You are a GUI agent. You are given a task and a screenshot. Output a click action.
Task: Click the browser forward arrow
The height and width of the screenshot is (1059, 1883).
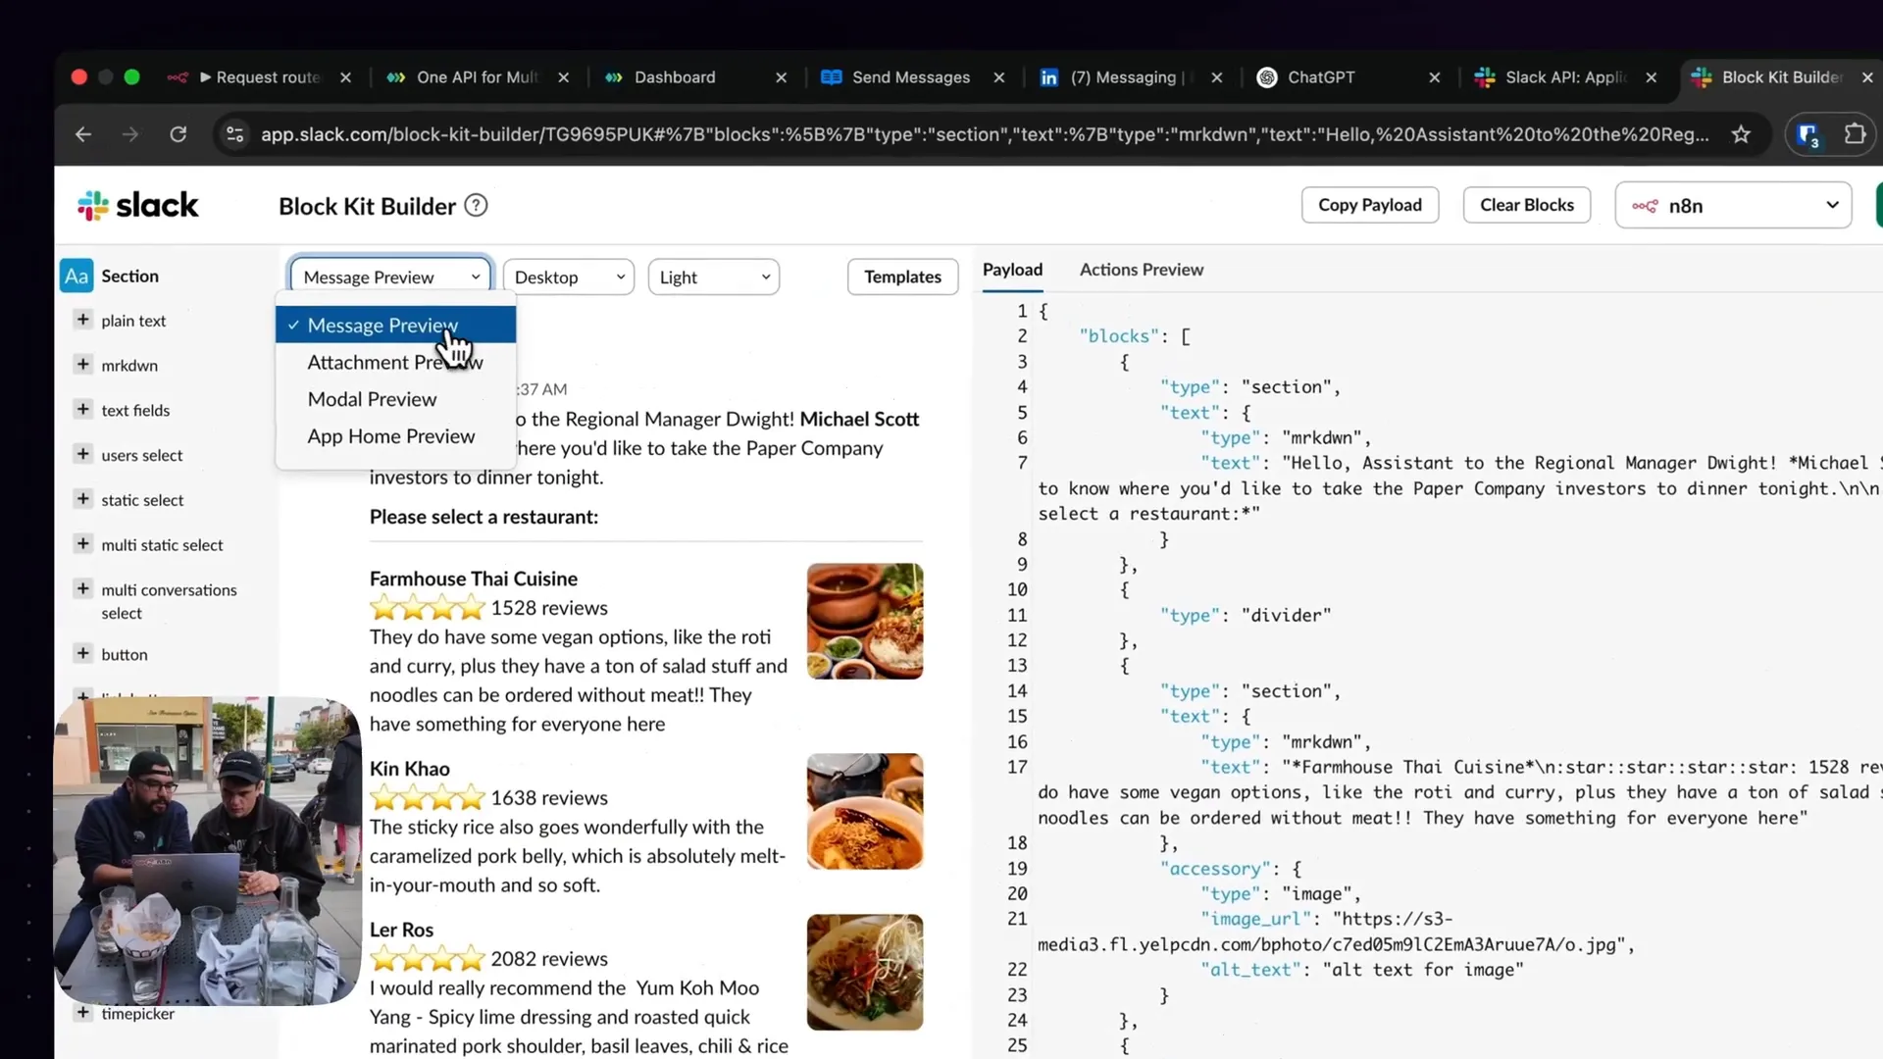click(130, 134)
